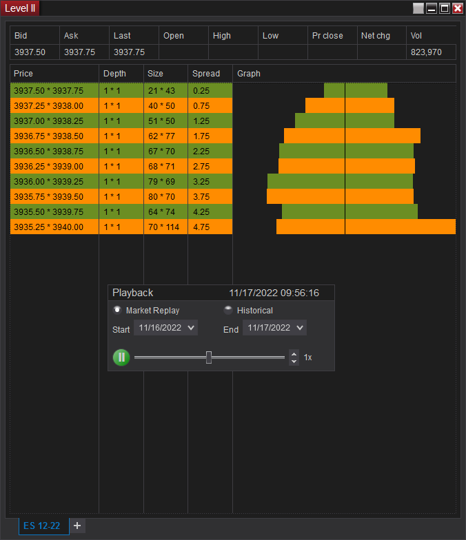Select the 3937.50 * 3937.75 price row
Image resolution: width=466 pixels, height=540 pixels.
click(54, 90)
